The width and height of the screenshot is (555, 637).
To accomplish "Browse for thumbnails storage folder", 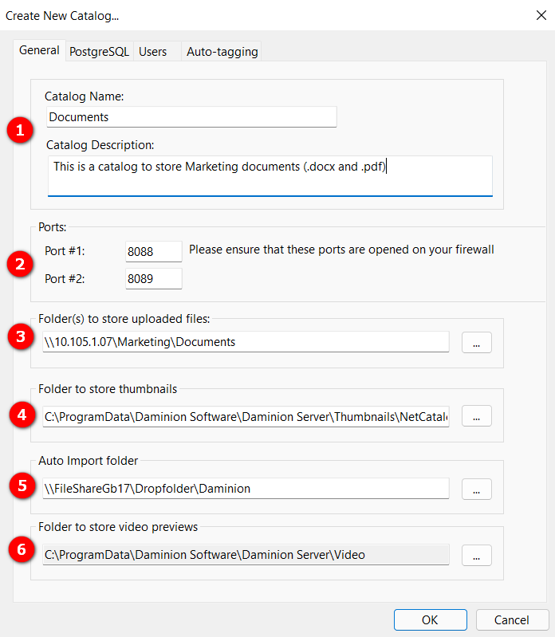I will [x=476, y=416].
